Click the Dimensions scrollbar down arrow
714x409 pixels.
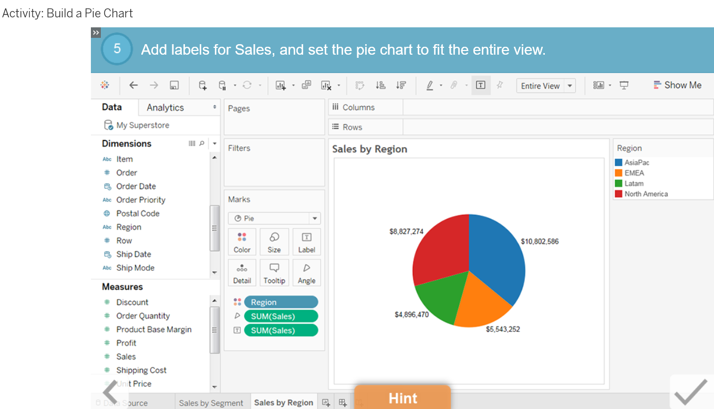(214, 272)
